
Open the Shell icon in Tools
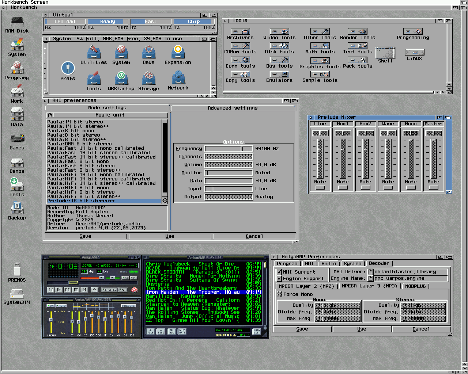[385, 53]
